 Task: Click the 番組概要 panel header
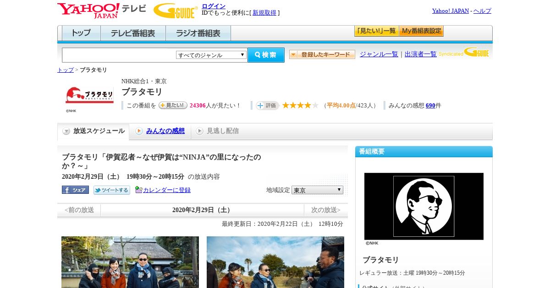[424, 152]
